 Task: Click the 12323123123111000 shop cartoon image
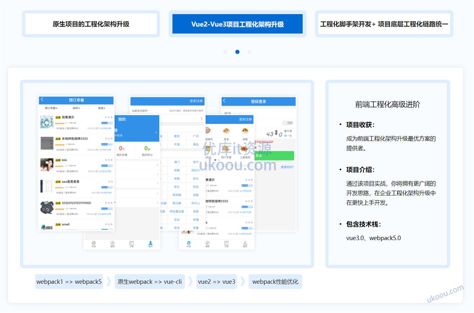coord(47,207)
